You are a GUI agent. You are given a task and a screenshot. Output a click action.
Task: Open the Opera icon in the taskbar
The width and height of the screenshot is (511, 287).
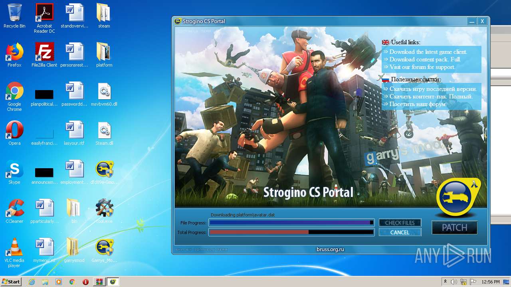(85, 282)
